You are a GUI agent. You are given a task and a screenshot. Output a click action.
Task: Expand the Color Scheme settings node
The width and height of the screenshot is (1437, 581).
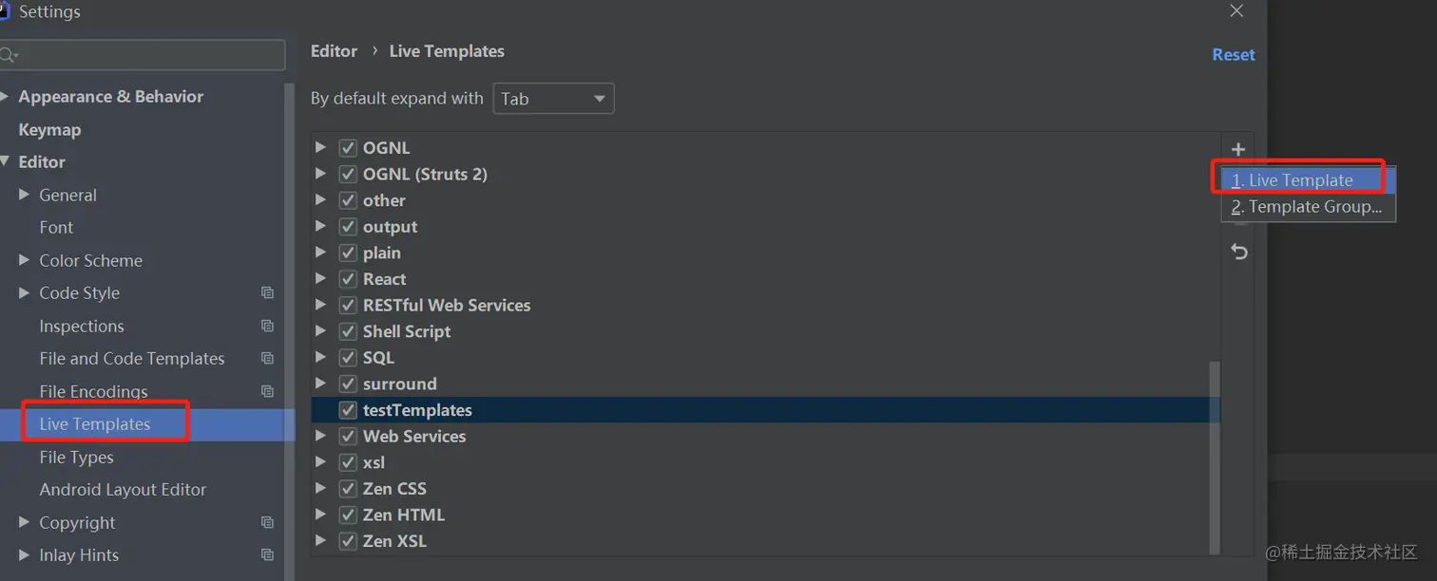25,260
